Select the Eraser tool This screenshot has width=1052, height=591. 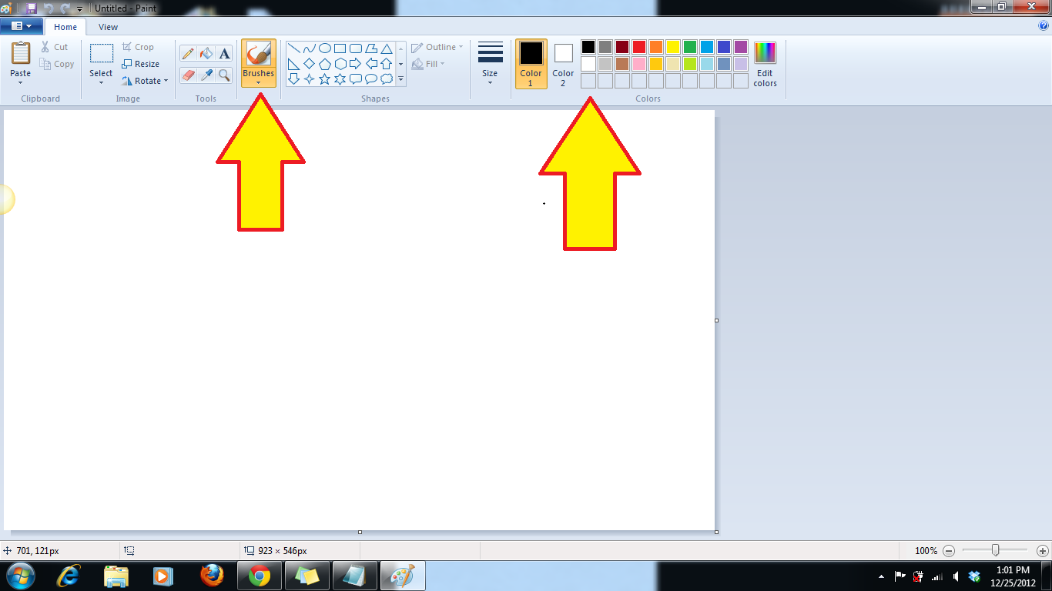tap(188, 76)
